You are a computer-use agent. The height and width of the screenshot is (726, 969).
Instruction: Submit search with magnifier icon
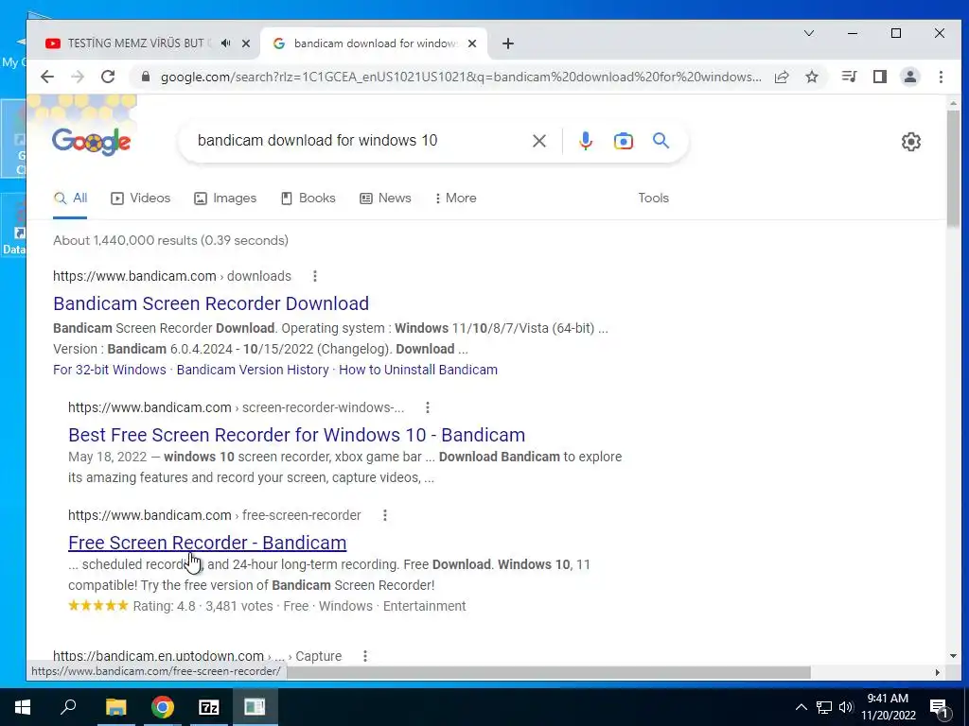(661, 141)
